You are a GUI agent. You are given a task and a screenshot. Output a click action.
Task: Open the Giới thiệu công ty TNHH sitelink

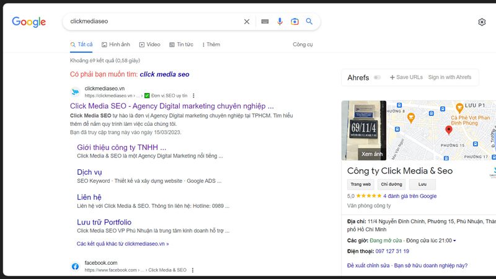click(122, 148)
